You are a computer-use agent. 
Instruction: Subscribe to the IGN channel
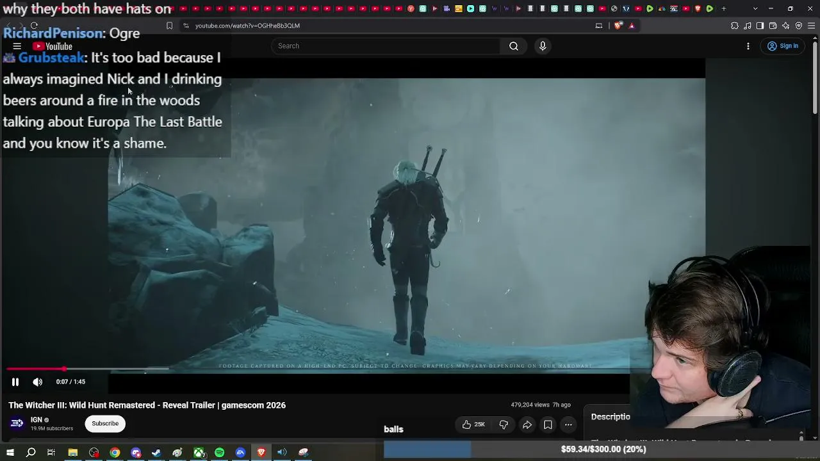tap(105, 423)
